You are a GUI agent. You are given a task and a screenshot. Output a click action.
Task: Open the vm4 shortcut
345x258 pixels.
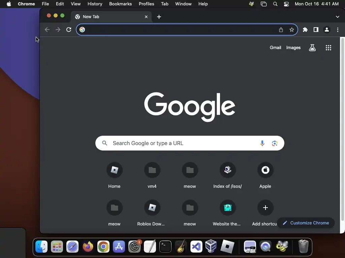152,175
